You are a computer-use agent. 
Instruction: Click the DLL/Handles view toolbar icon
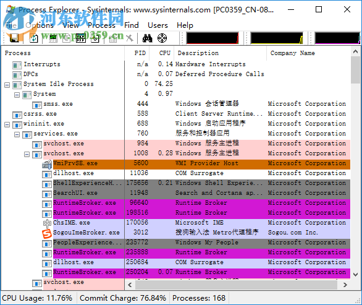(x=95, y=38)
